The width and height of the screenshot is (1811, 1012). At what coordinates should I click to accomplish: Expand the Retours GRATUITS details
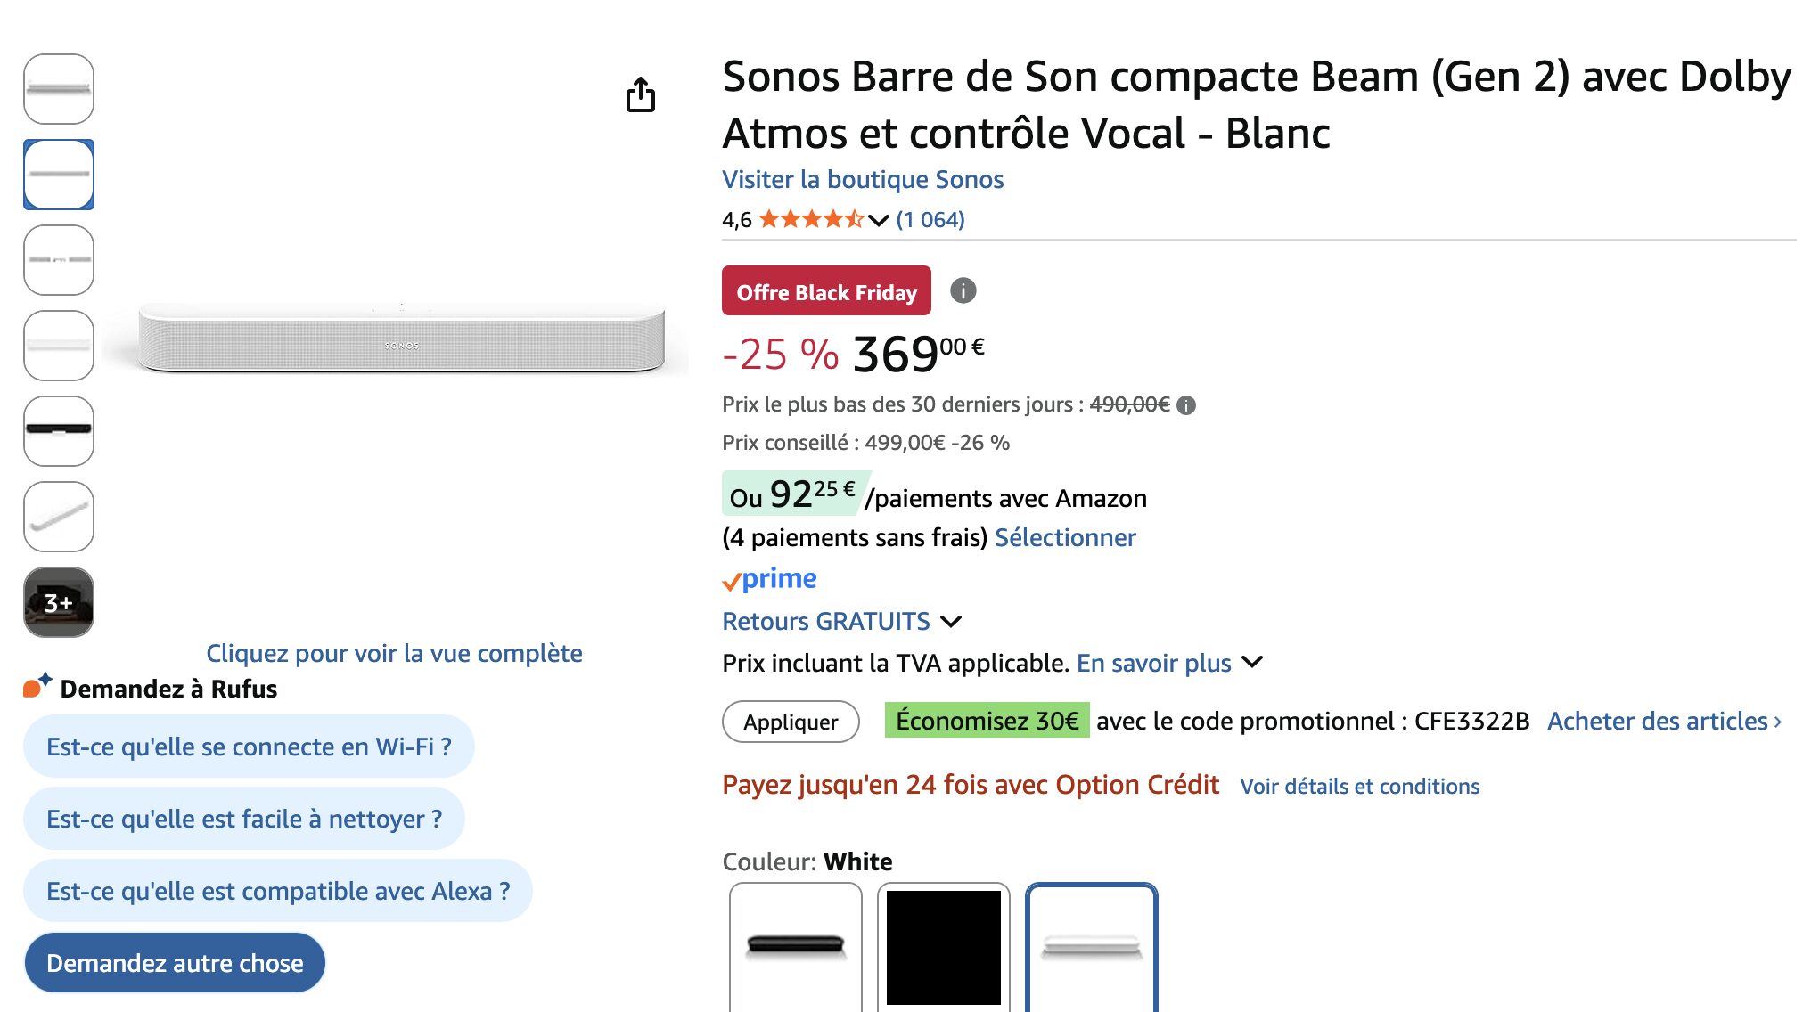tap(951, 621)
